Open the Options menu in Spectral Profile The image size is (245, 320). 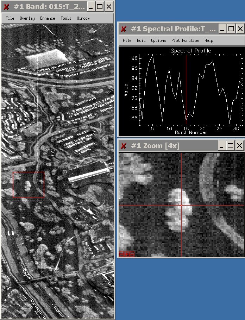[158, 40]
